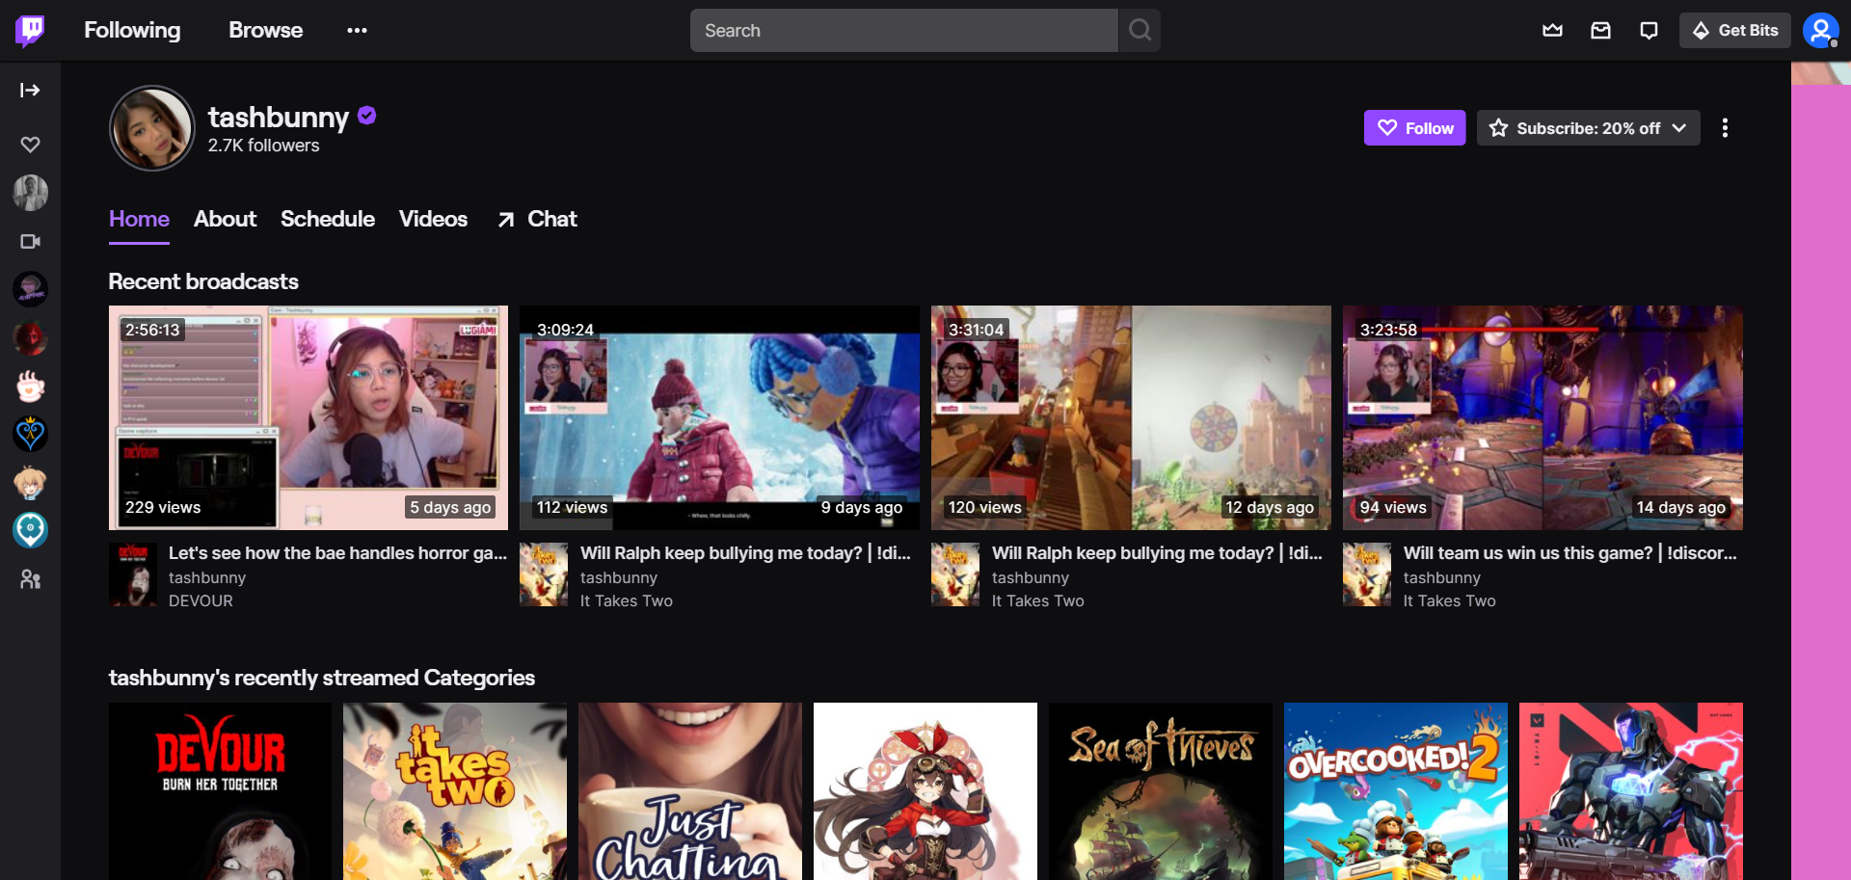1851x880 pixels.
Task: Play the 3:31:04 broadcast from 12 days ago
Action: click(1131, 417)
